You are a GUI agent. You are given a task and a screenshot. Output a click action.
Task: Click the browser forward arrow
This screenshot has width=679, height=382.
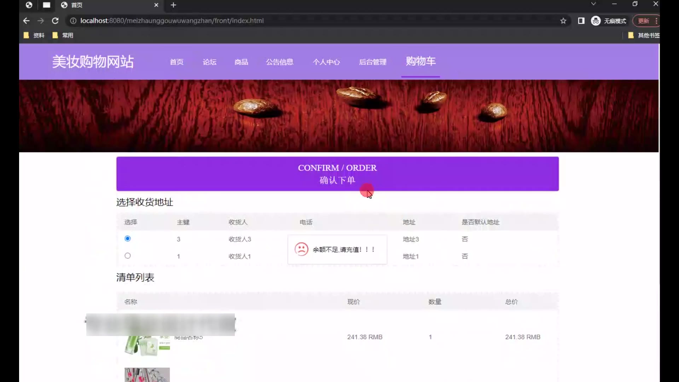click(41, 21)
